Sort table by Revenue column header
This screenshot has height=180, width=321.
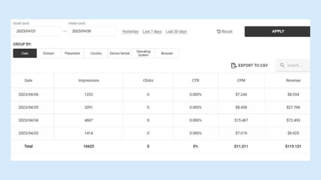coord(293,80)
